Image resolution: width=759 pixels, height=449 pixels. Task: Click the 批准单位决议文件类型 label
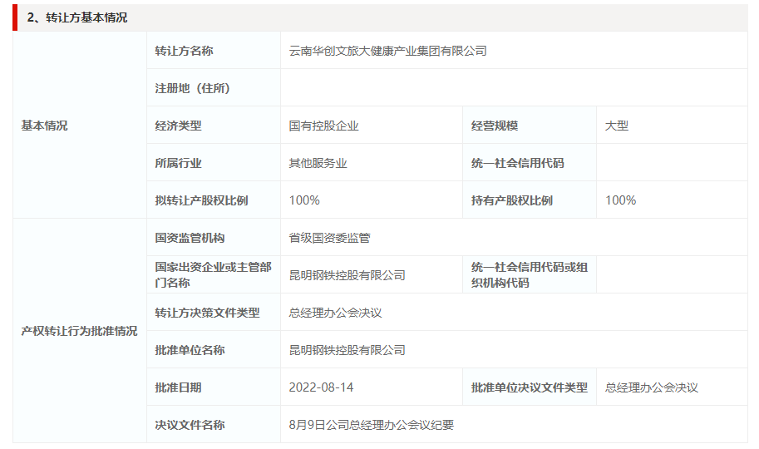[x=529, y=387]
